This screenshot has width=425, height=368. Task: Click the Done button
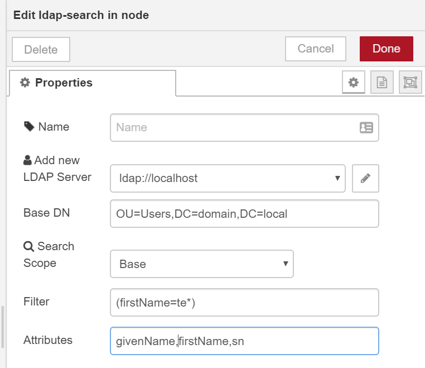click(387, 49)
